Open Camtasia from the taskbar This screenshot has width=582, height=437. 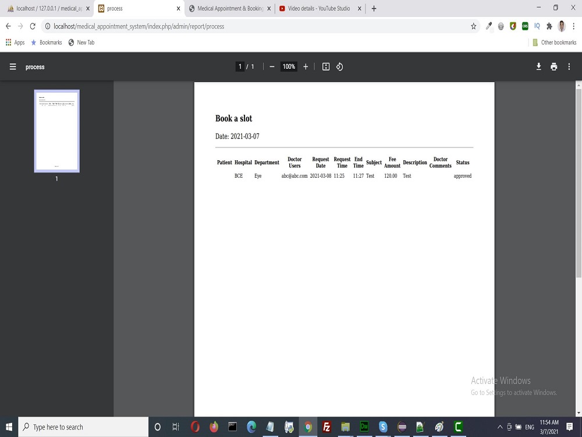click(457, 427)
